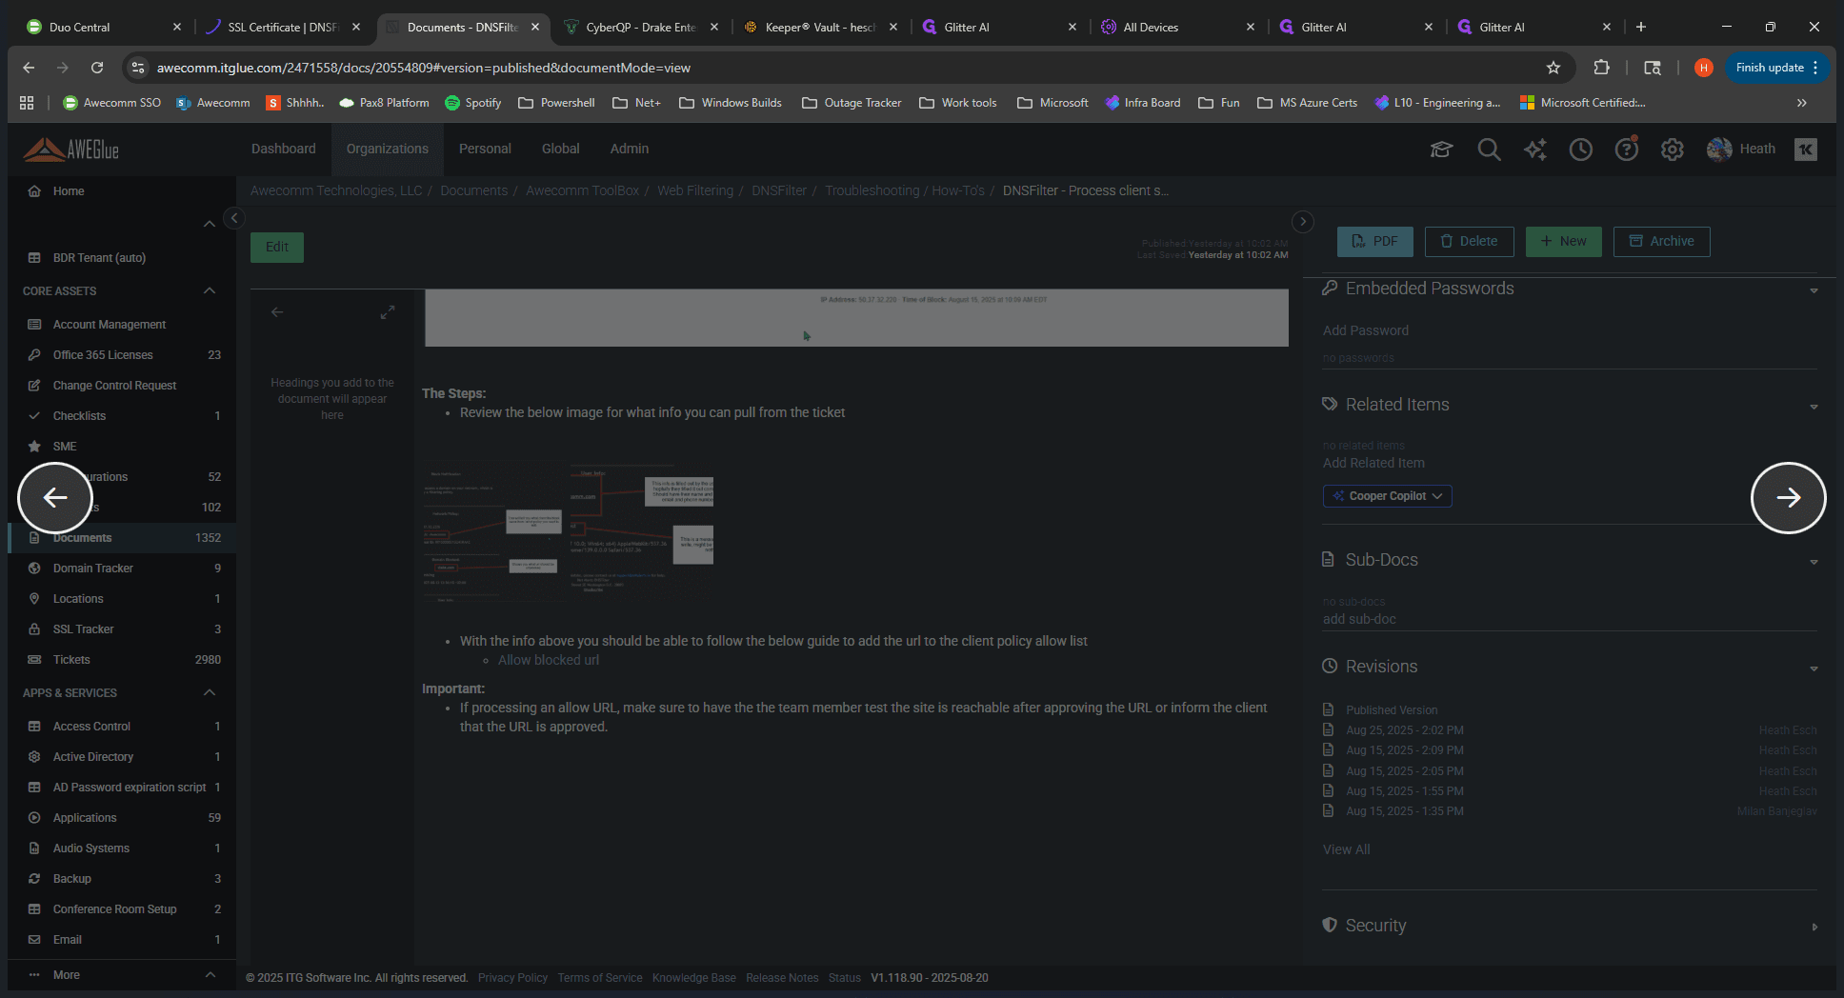Open the recent history clock icon
This screenshot has width=1844, height=998.
pos(1580,150)
